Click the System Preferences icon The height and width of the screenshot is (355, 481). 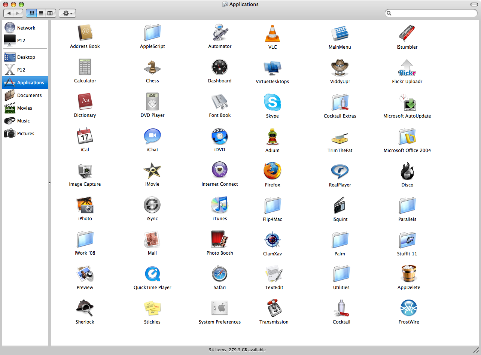(220, 309)
